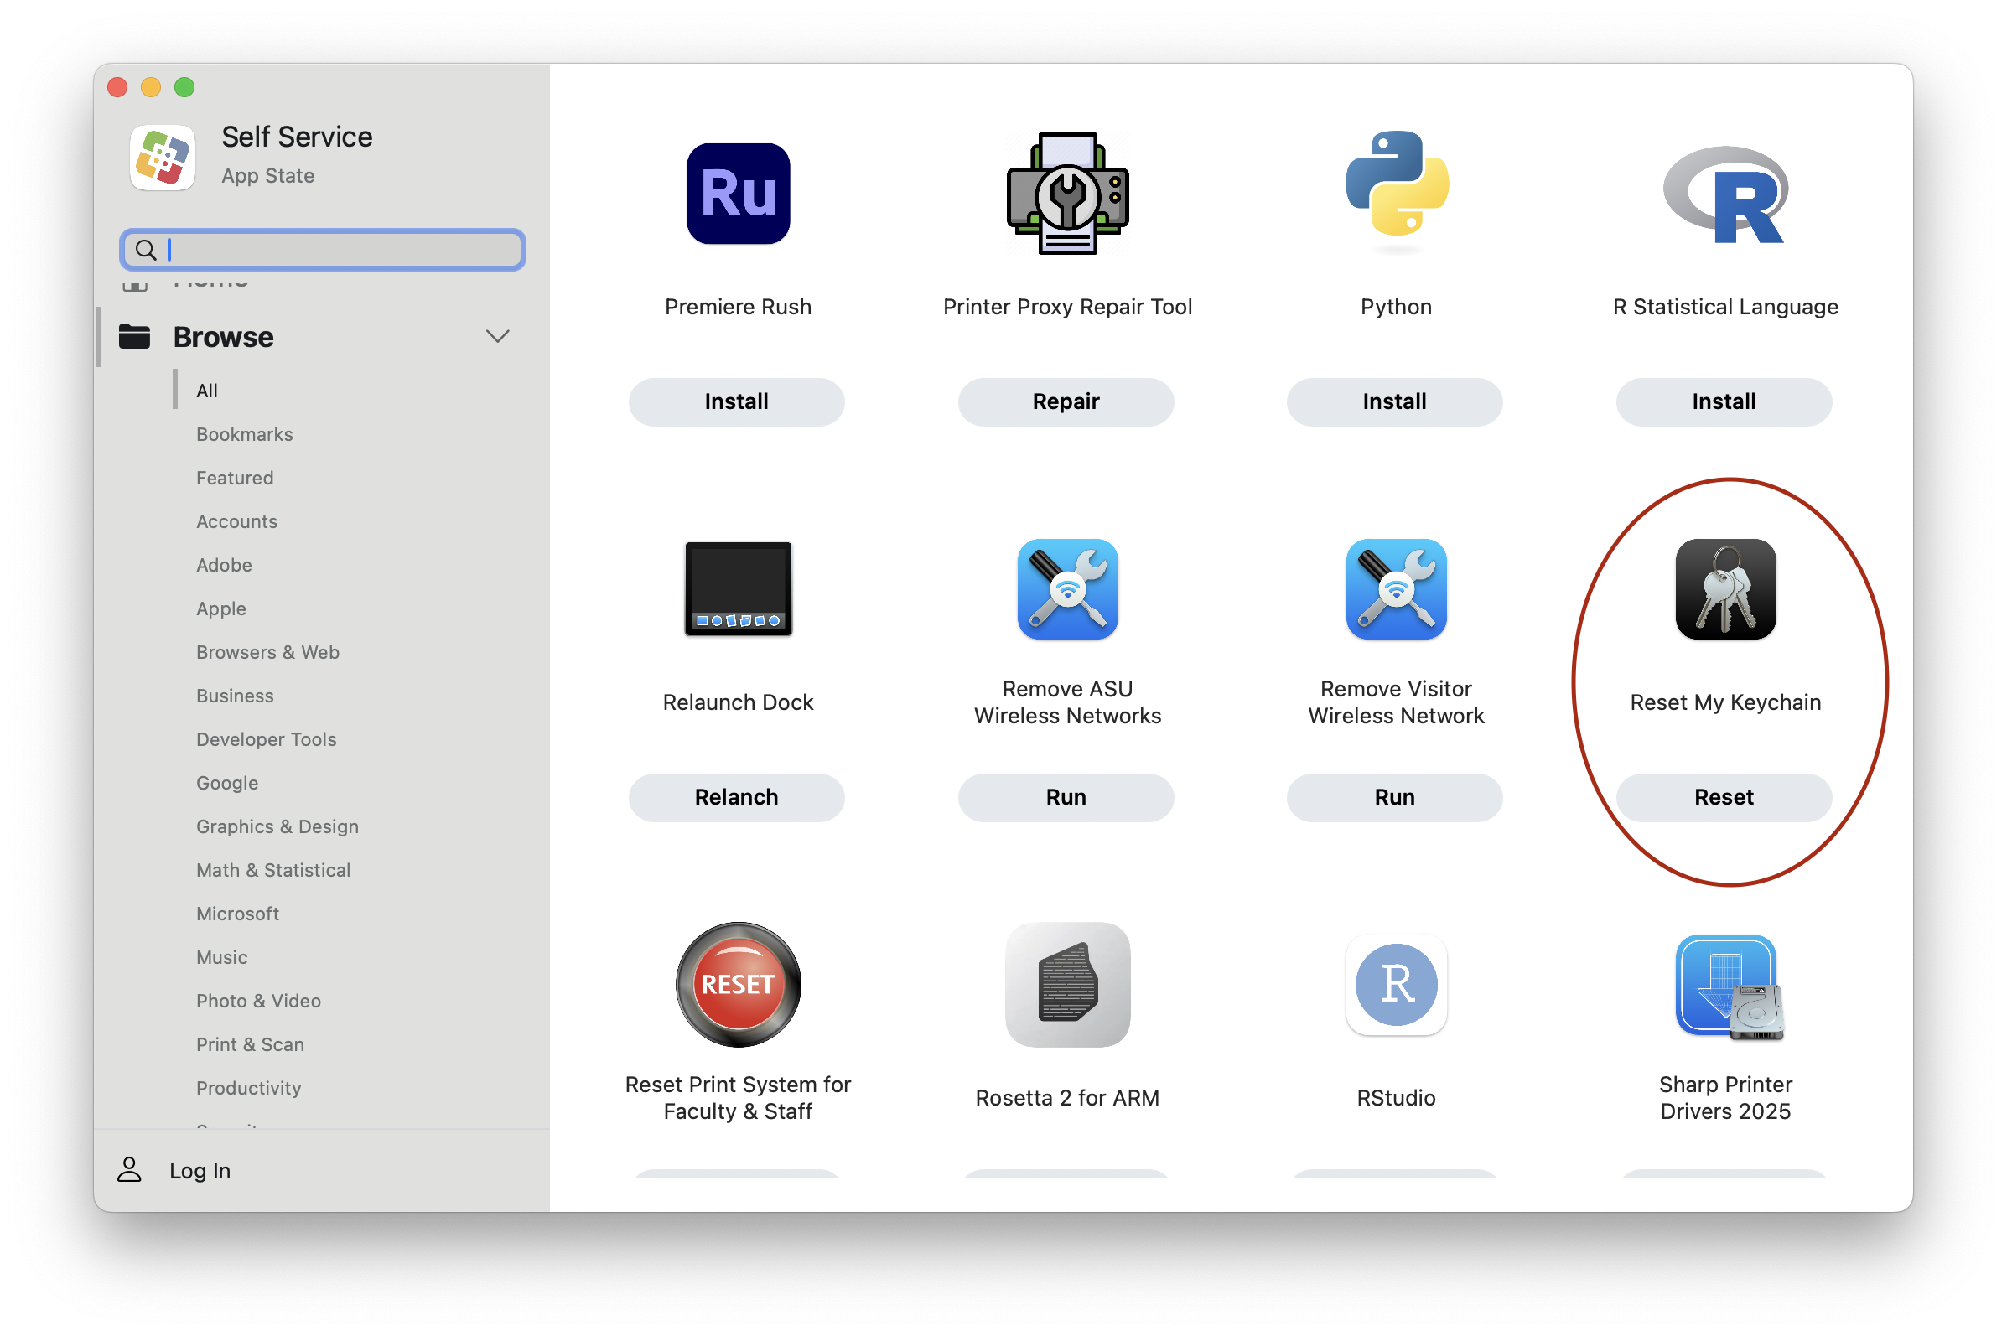Open the Adobe category

click(223, 564)
